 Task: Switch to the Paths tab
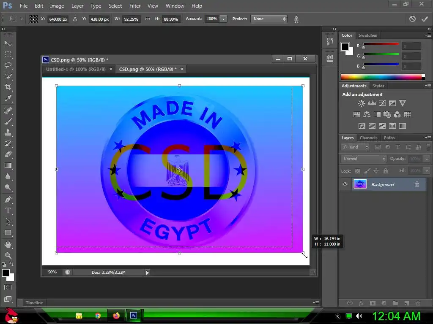point(389,138)
